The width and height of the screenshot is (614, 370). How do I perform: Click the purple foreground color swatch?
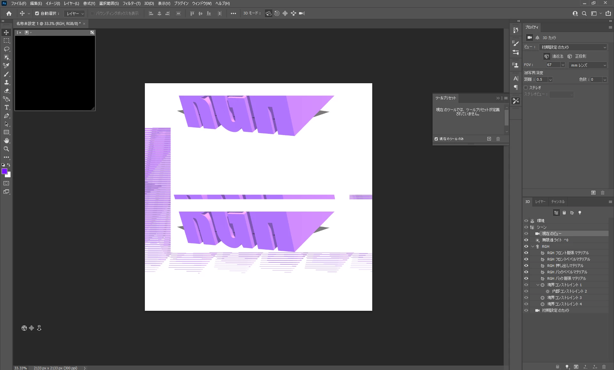click(4, 172)
